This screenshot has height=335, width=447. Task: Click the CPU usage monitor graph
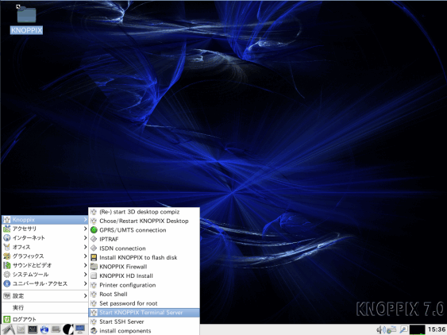pyautogui.click(x=418, y=329)
